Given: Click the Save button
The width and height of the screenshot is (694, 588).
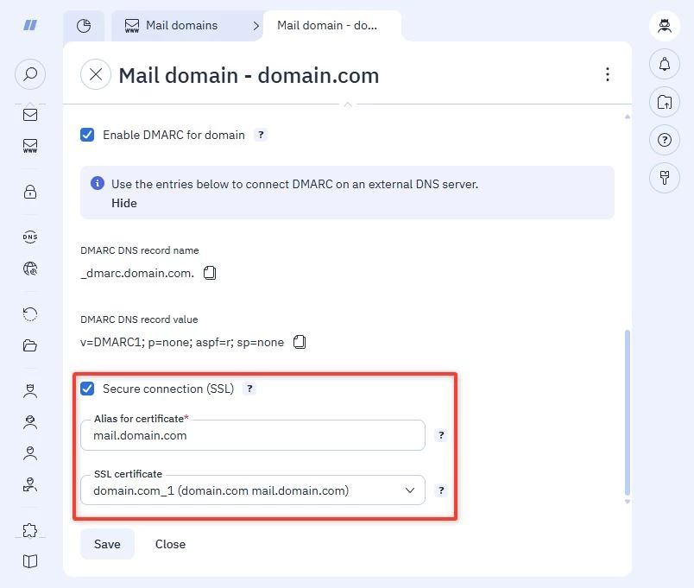Looking at the screenshot, I should (x=107, y=544).
